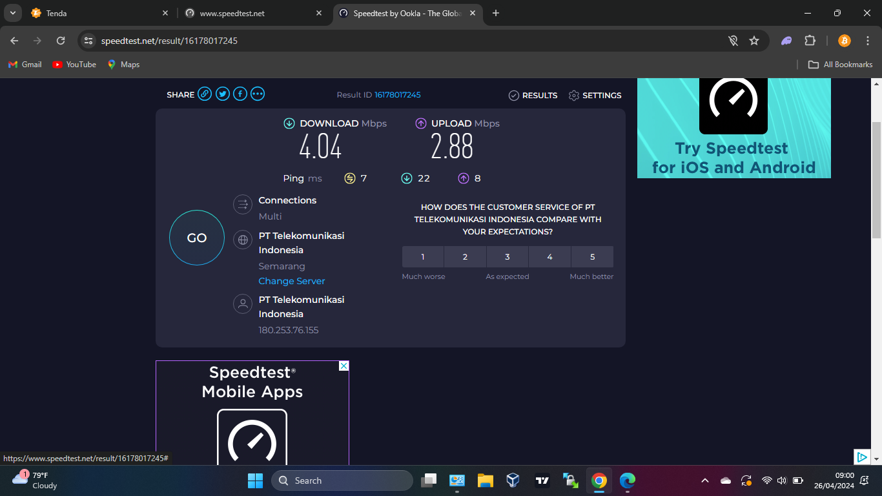The image size is (882, 496).
Task: Bookmark this page with star icon
Action: click(x=754, y=41)
